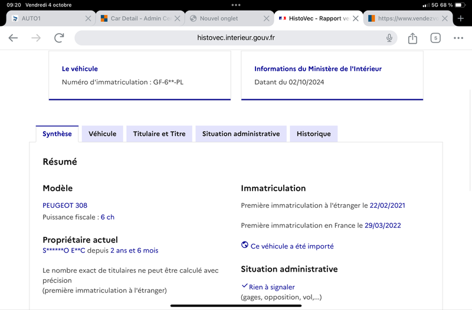Click the Immatriculation heading

pyautogui.click(x=273, y=188)
